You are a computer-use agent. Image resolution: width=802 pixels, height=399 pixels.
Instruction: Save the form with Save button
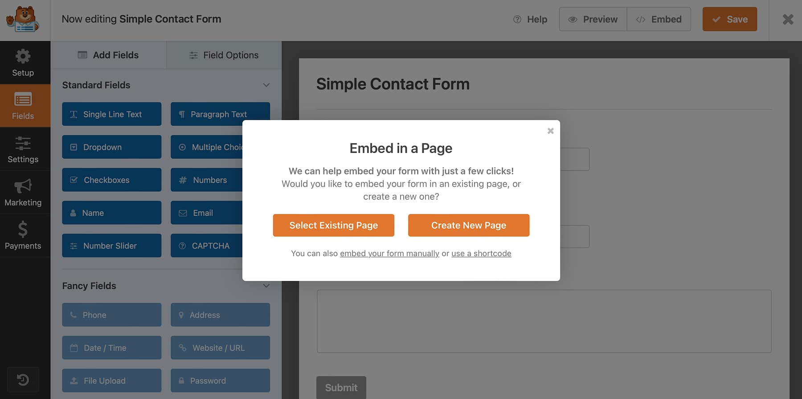click(729, 19)
